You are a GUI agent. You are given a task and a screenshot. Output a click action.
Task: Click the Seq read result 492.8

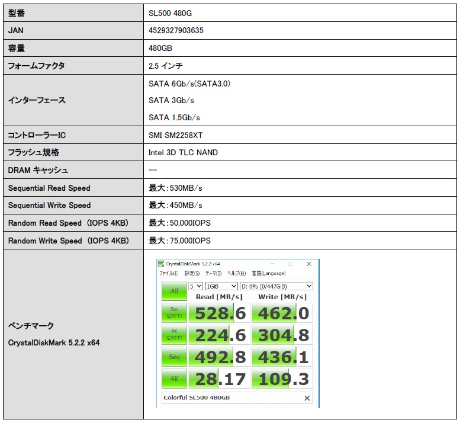click(220, 357)
